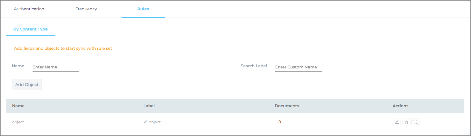Screen dimensions: 471x136
Task: Click the pencil icon beside object label
Action: tap(145, 122)
